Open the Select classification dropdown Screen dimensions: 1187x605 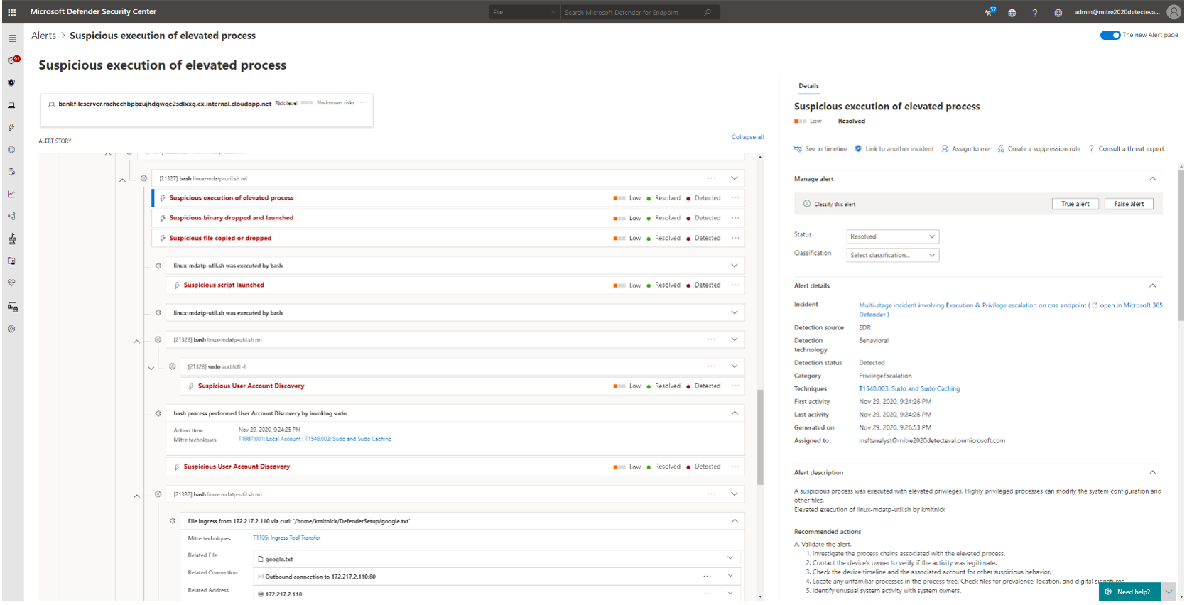point(893,255)
